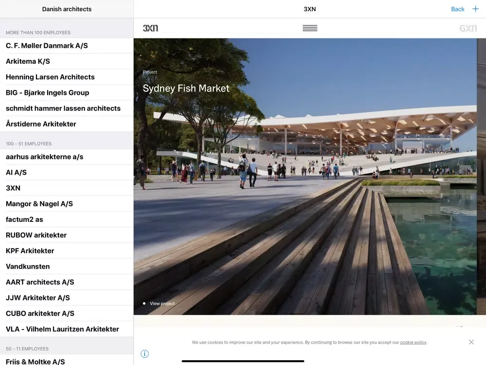Viewport: 486px width, 365px height.
Task: Click the GXN logo at header right
Action: coord(468,28)
